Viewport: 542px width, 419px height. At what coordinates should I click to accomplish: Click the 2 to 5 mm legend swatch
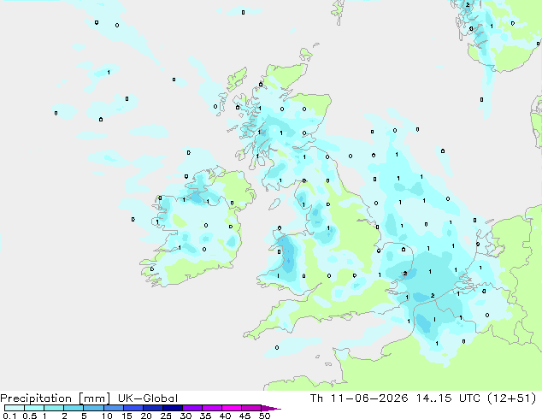pos(74,408)
